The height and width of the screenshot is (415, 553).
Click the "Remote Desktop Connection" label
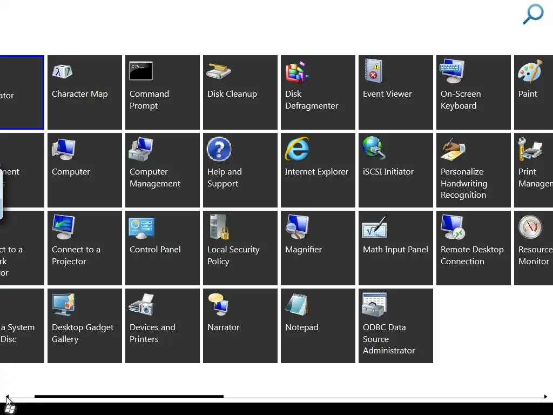click(472, 255)
